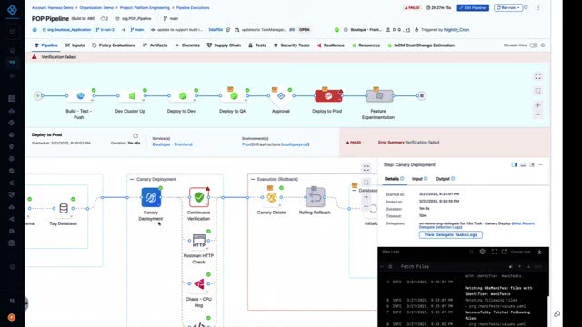Open the Re-run dropdown
The image size is (582, 327).
(x=508, y=8)
